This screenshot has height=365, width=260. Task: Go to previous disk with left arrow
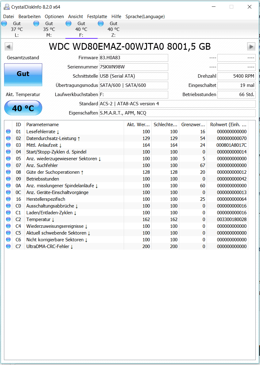click(9, 47)
